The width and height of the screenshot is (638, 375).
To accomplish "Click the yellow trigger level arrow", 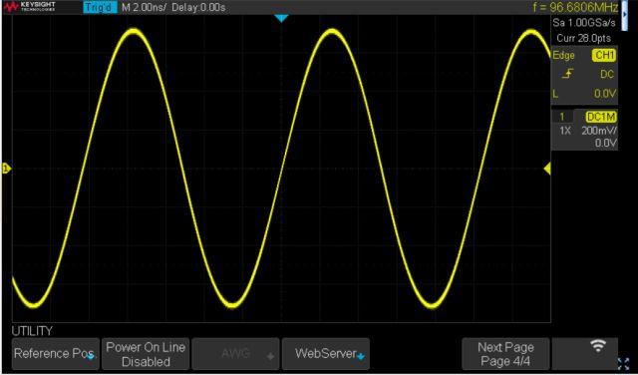I will [x=547, y=169].
